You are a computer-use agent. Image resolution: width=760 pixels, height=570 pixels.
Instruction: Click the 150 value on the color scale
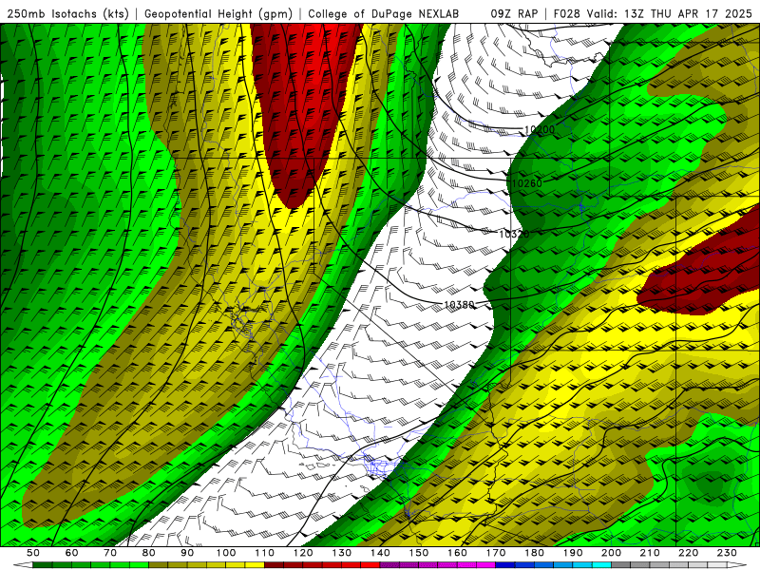pyautogui.click(x=419, y=553)
